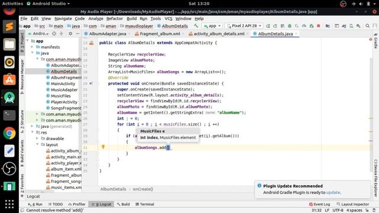Image resolution: width=379 pixels, height=213 pixels.
Task: Expand the manifests folder
Action: click(x=32, y=47)
